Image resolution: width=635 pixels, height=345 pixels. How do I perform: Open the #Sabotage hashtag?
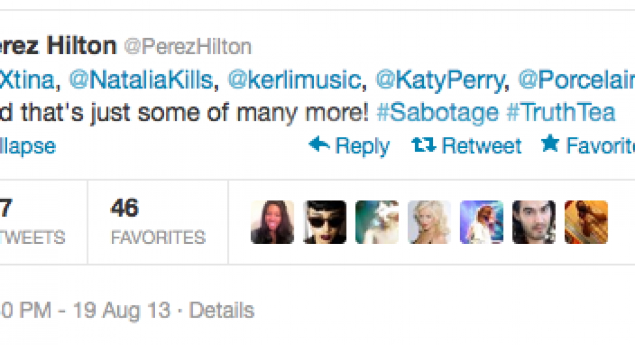pos(438,112)
